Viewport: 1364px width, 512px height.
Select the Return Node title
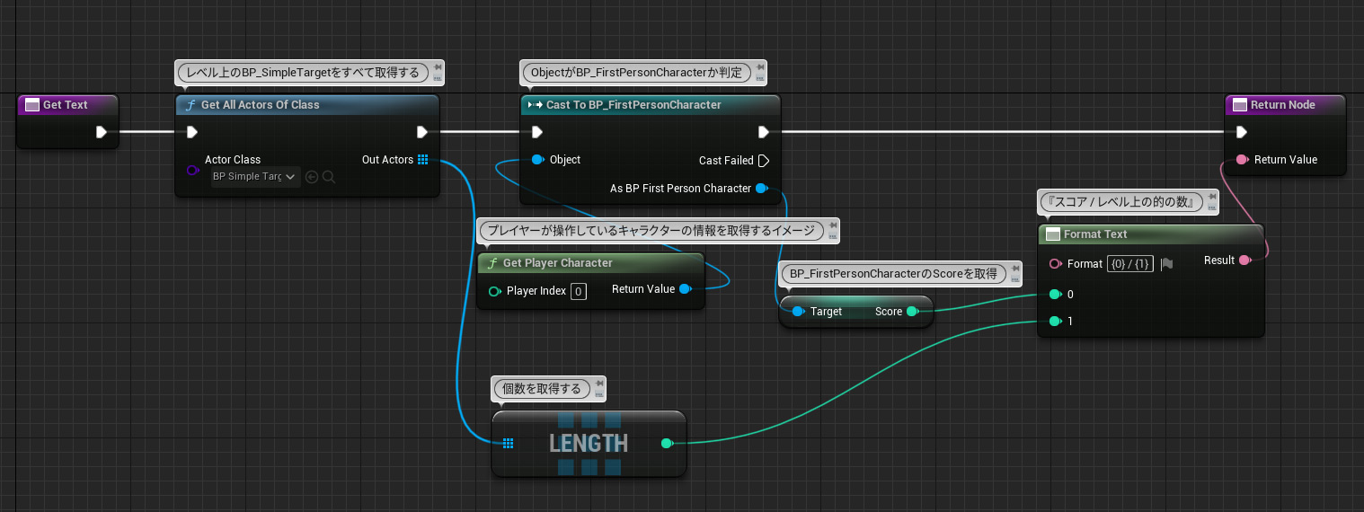point(1282,105)
